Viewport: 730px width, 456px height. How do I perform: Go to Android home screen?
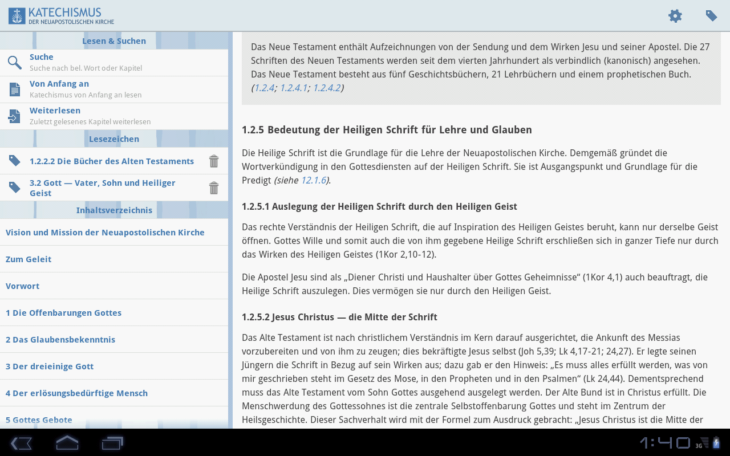point(67,442)
